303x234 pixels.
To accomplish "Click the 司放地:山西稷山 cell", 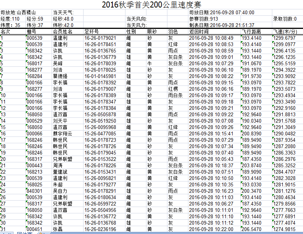I will [x=18, y=13].
